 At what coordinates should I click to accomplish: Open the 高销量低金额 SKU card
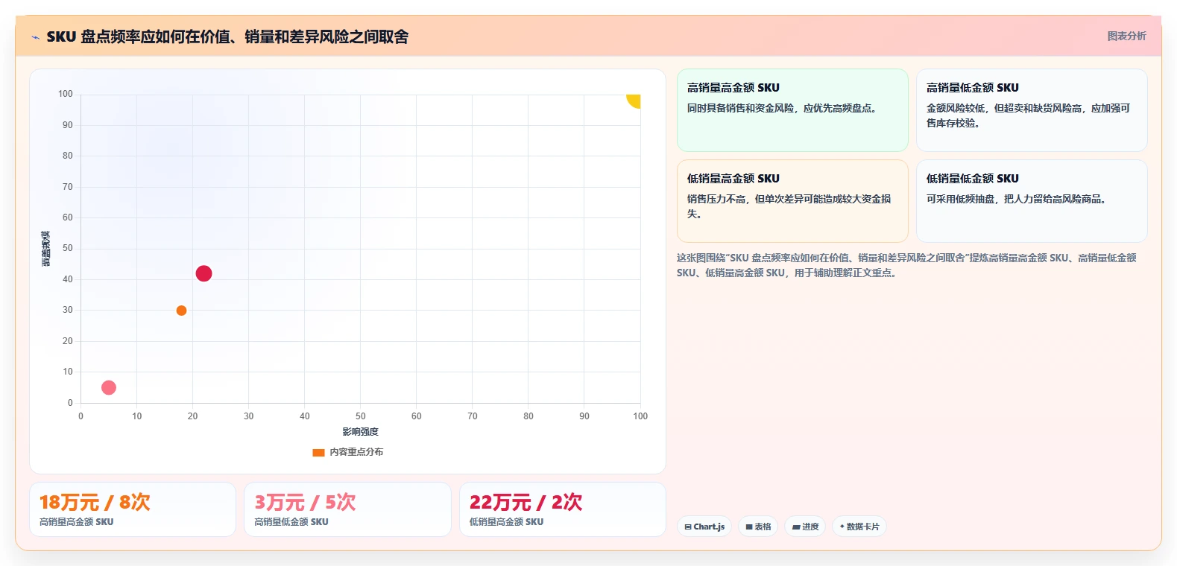click(1032, 110)
